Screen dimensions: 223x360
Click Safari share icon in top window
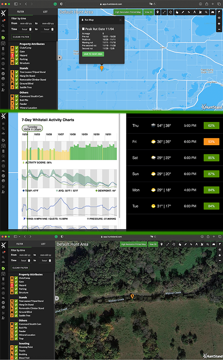click(x=206, y=4)
